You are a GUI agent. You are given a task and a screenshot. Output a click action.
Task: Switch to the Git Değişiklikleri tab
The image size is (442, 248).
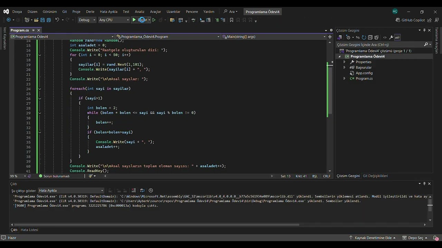pos(375,176)
